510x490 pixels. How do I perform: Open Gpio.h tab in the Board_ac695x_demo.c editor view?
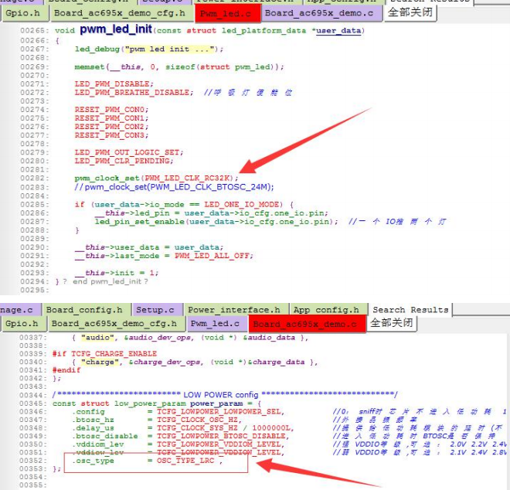point(22,324)
